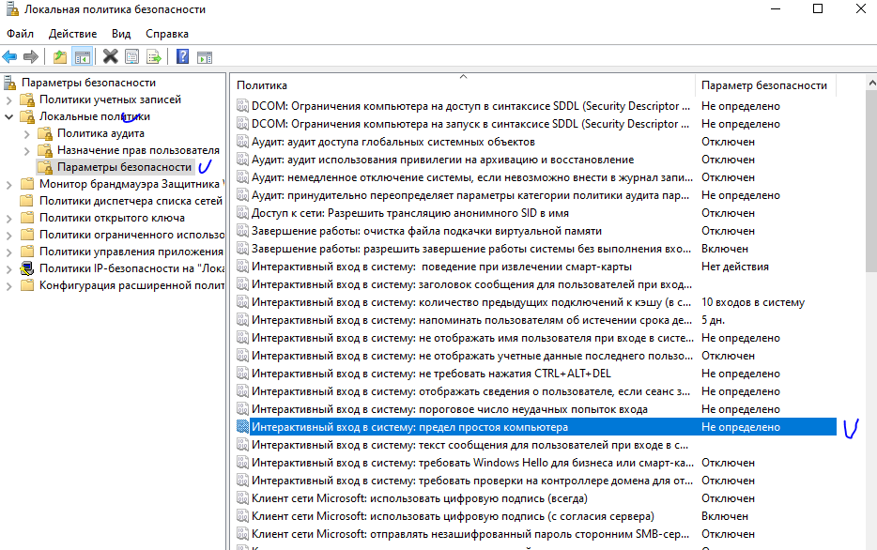877x550 pixels.
Task: Click icon of selected 'предел простоя компьютера' policy
Action: point(242,427)
